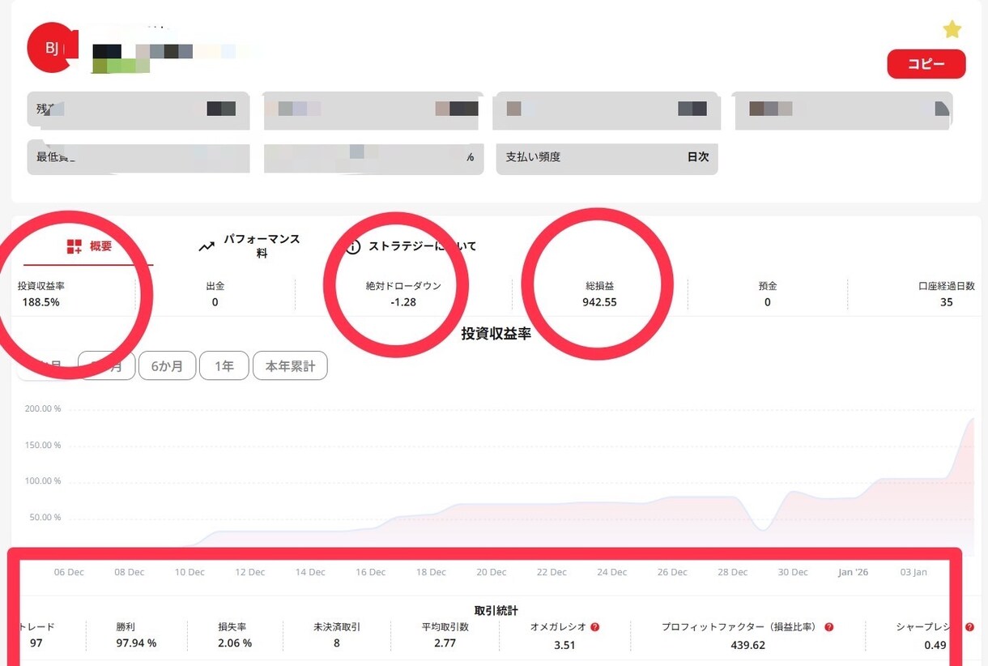
Task: Open the パフォーマンス料 tab
Action: pos(249,246)
